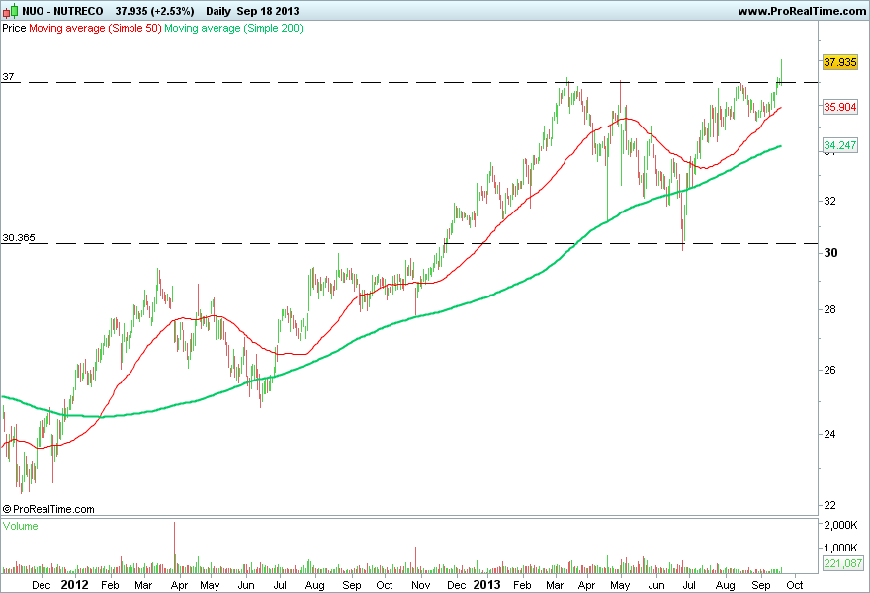
Task: Select the Moving average (Simple 200) legend
Action: [x=233, y=28]
